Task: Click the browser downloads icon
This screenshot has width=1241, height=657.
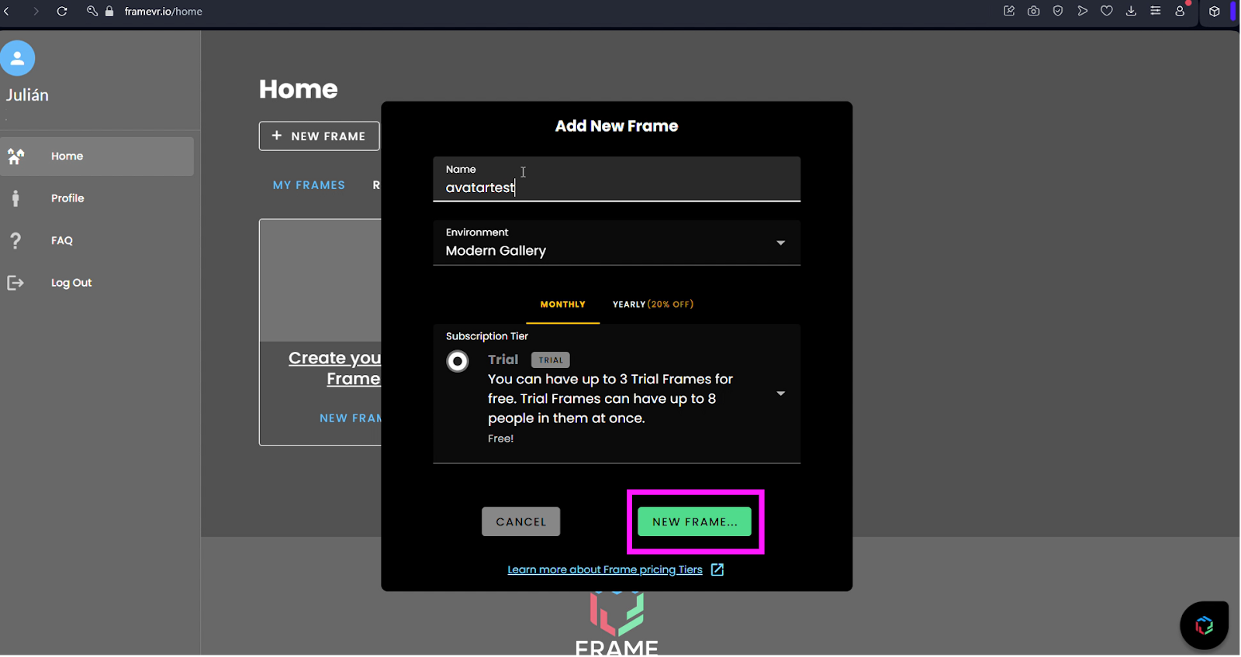Action: 1131,11
